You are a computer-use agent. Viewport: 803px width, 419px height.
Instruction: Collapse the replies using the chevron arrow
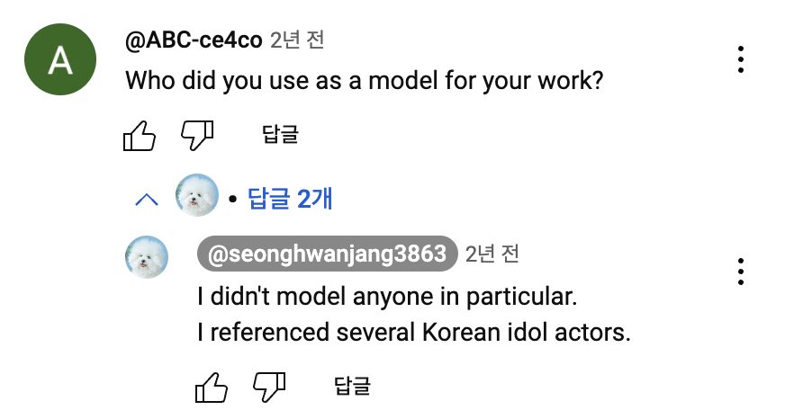tap(146, 199)
